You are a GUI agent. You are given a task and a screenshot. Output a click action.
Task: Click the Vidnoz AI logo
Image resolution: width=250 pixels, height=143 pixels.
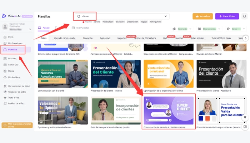pos(11,16)
